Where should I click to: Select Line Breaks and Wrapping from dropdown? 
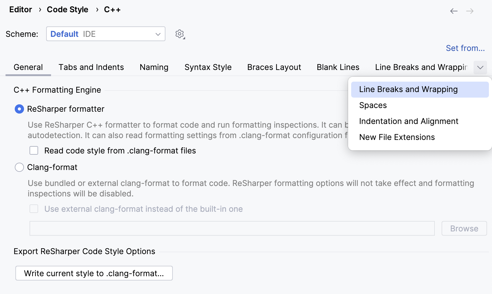pyautogui.click(x=408, y=89)
